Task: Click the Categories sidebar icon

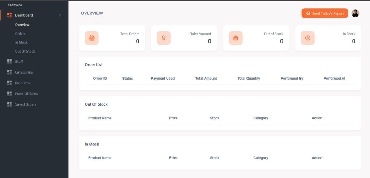Action: pos(9,72)
